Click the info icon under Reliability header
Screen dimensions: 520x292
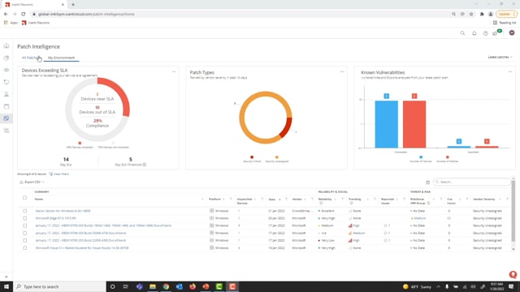321,203
